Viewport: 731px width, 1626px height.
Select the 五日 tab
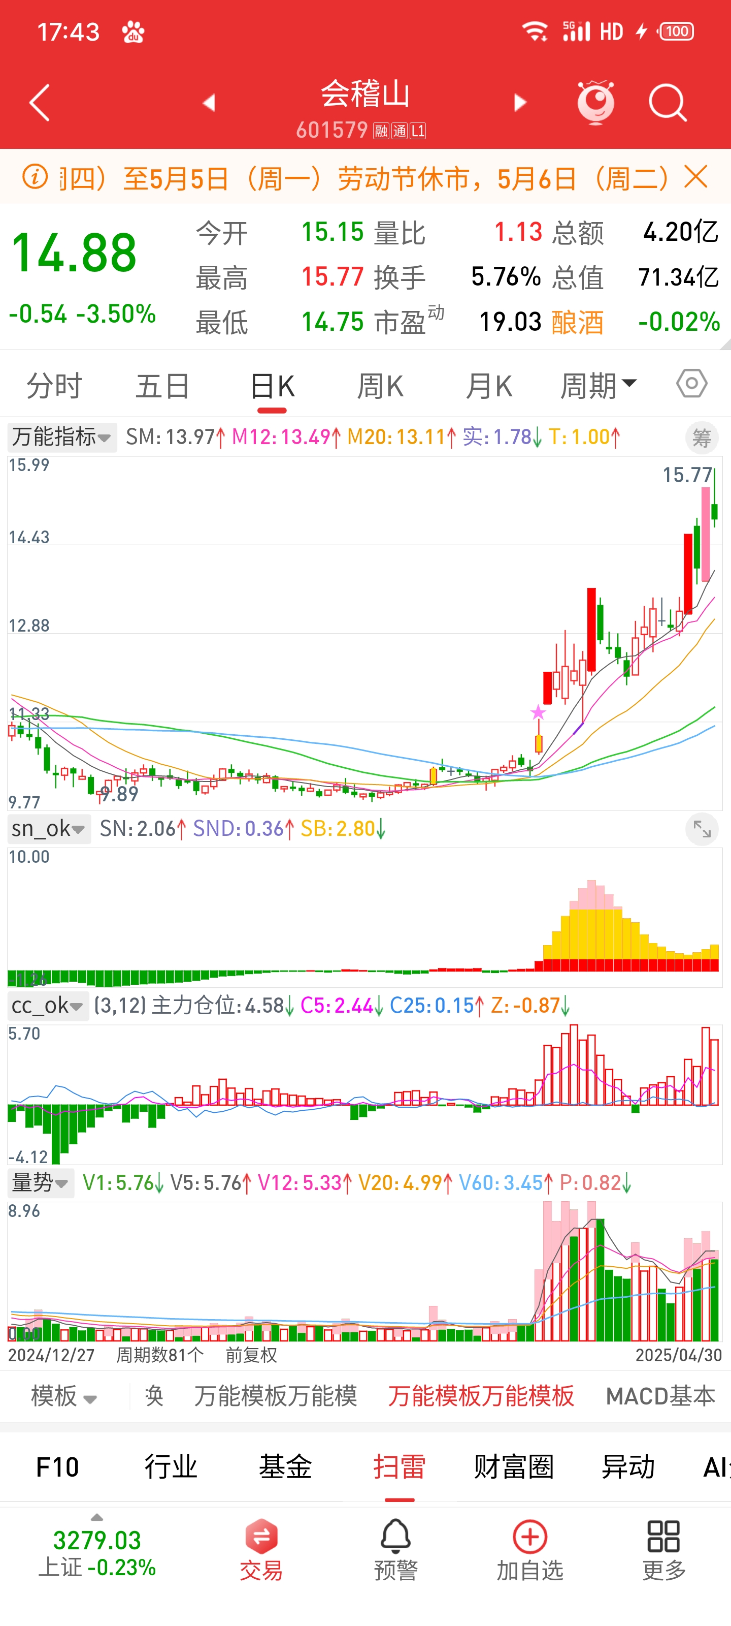163,386
